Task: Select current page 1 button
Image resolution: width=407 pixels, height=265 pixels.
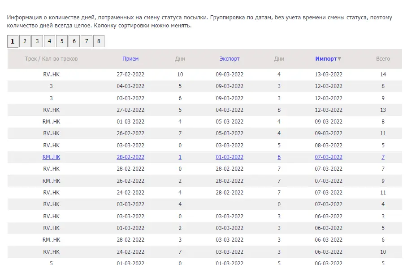Action: (13, 41)
